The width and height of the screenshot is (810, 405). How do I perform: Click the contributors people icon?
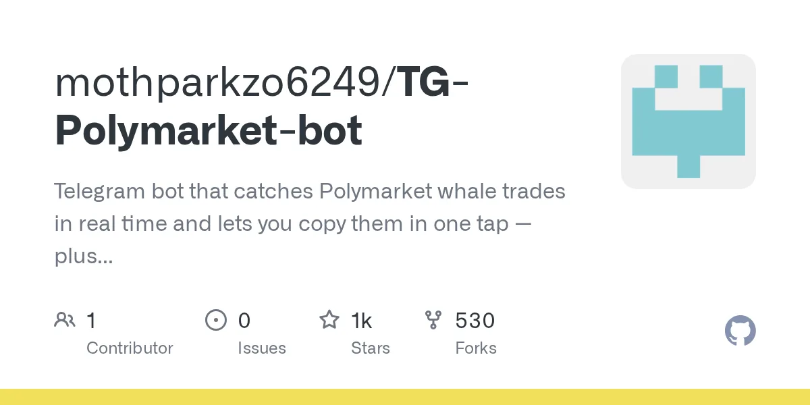click(x=65, y=320)
